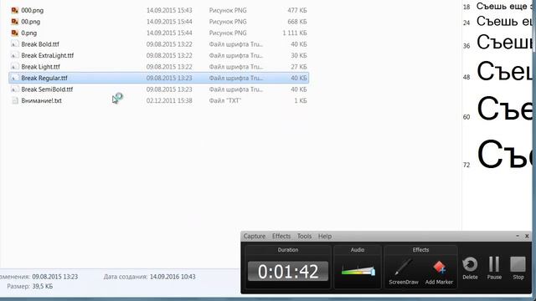536x301 pixels.
Task: Select the 00.png file icon
Action: click(14, 22)
